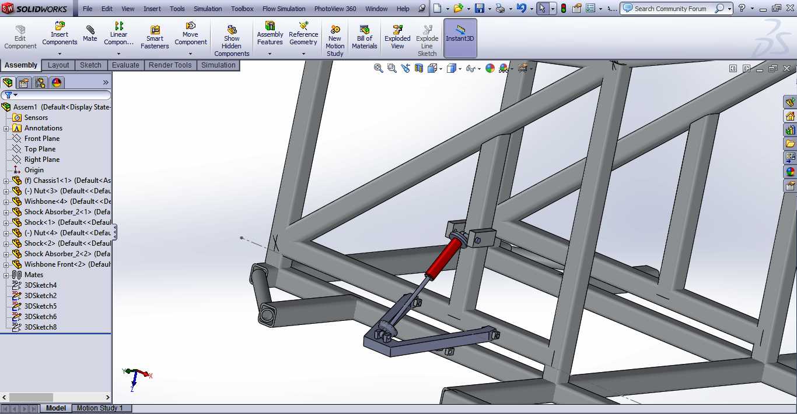797x414 pixels.
Task: Click Explode Line Sketch tool
Action: 427,41
